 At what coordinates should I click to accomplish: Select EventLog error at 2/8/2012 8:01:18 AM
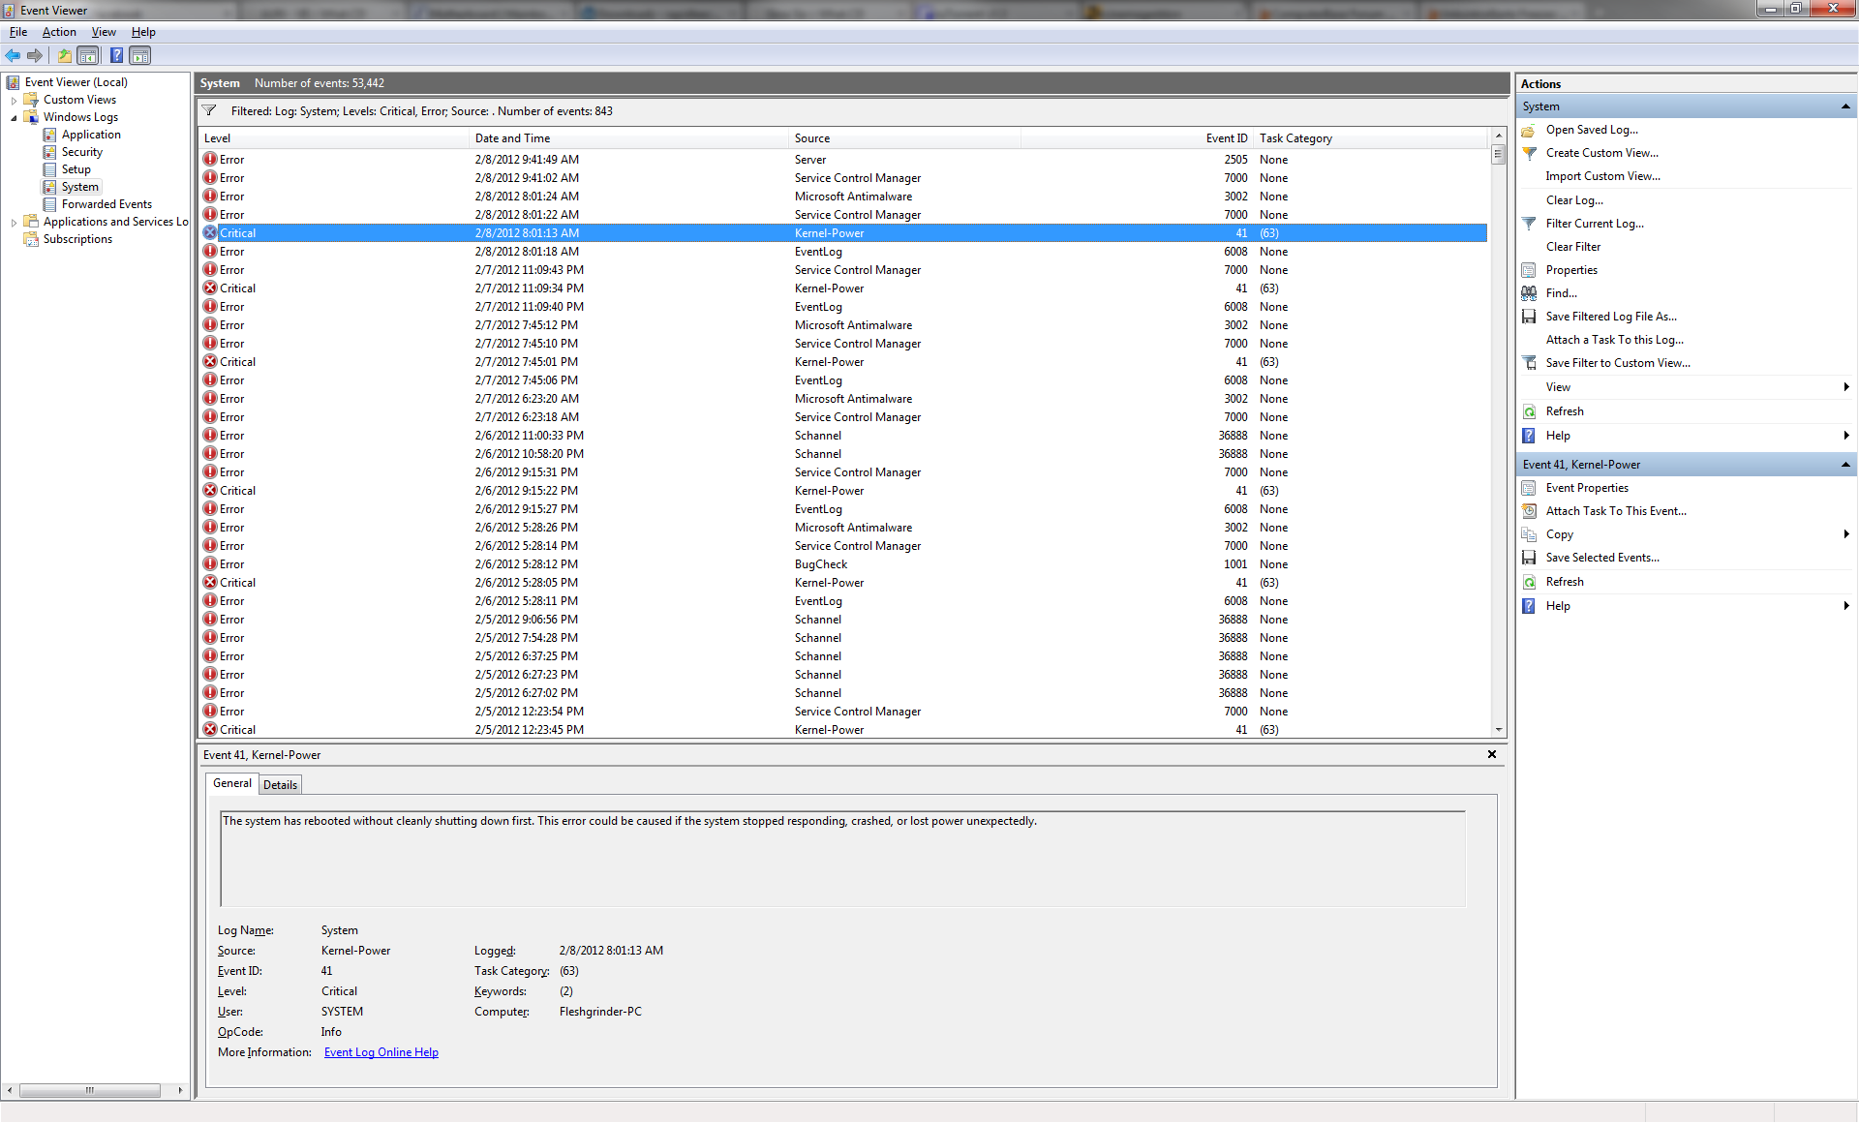(842, 252)
